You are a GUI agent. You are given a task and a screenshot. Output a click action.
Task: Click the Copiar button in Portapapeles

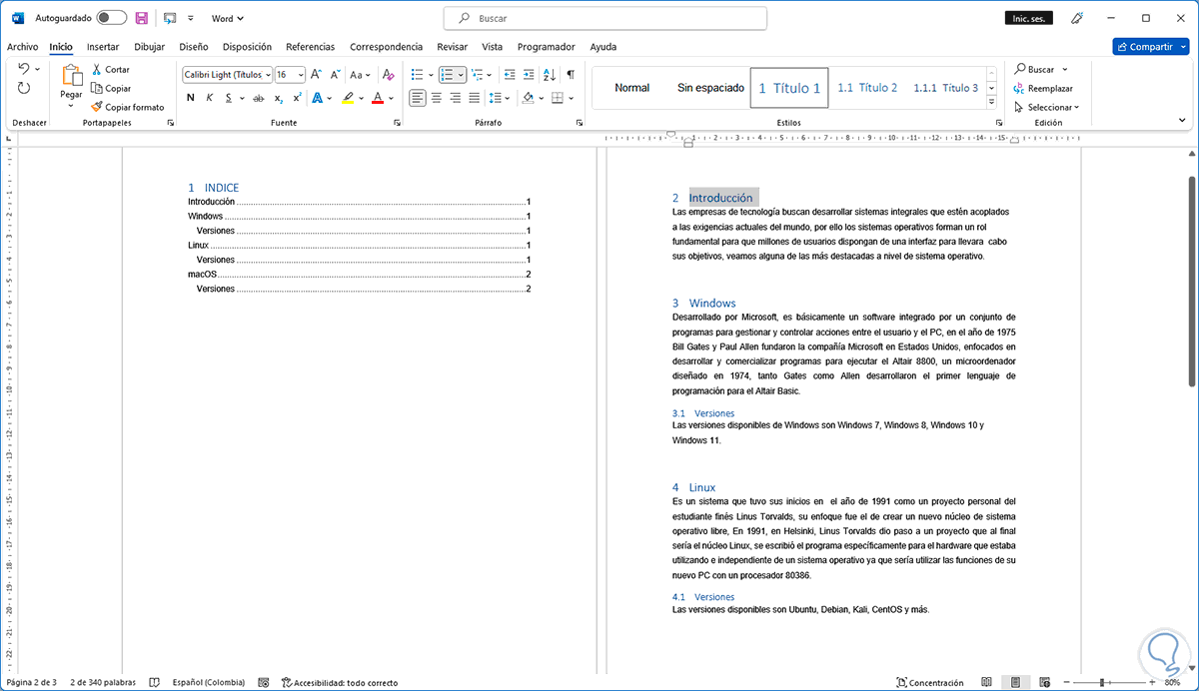(110, 88)
